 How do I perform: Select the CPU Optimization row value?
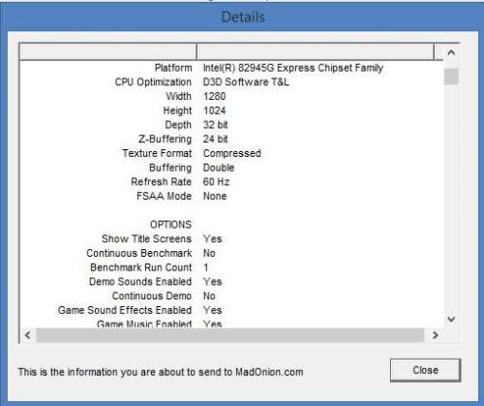[246, 82]
